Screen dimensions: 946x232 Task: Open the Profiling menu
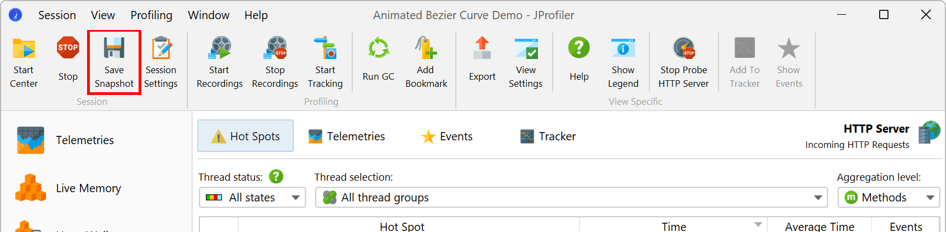pos(151,15)
